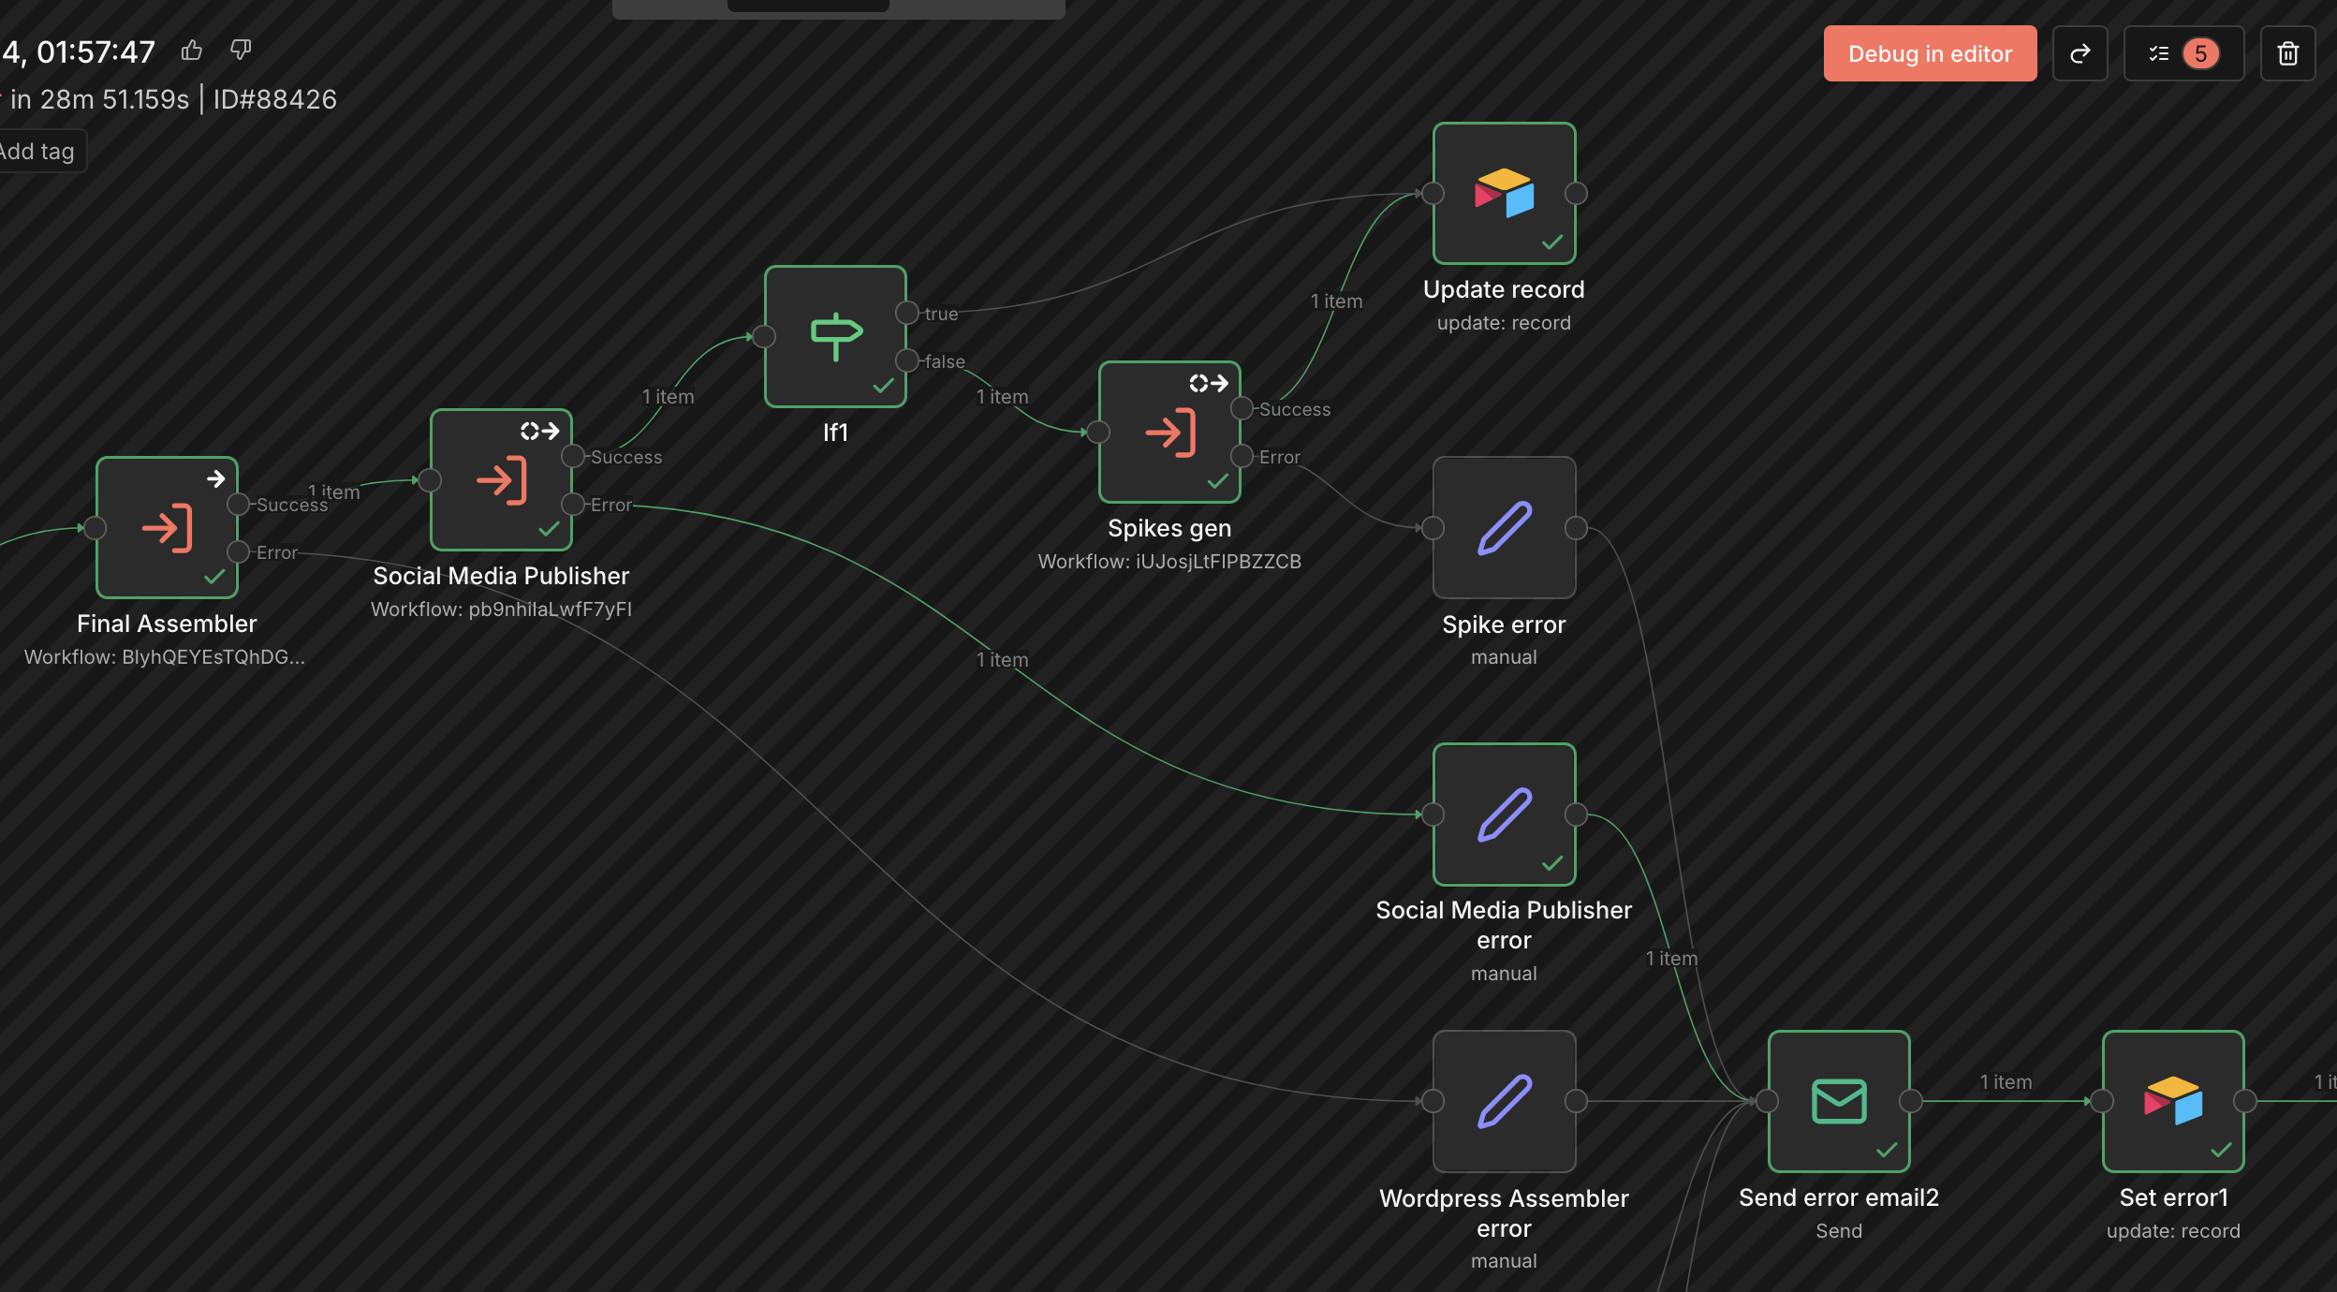The height and width of the screenshot is (1292, 2337).
Task: Select the Spike error pencil node
Action: tap(1504, 528)
